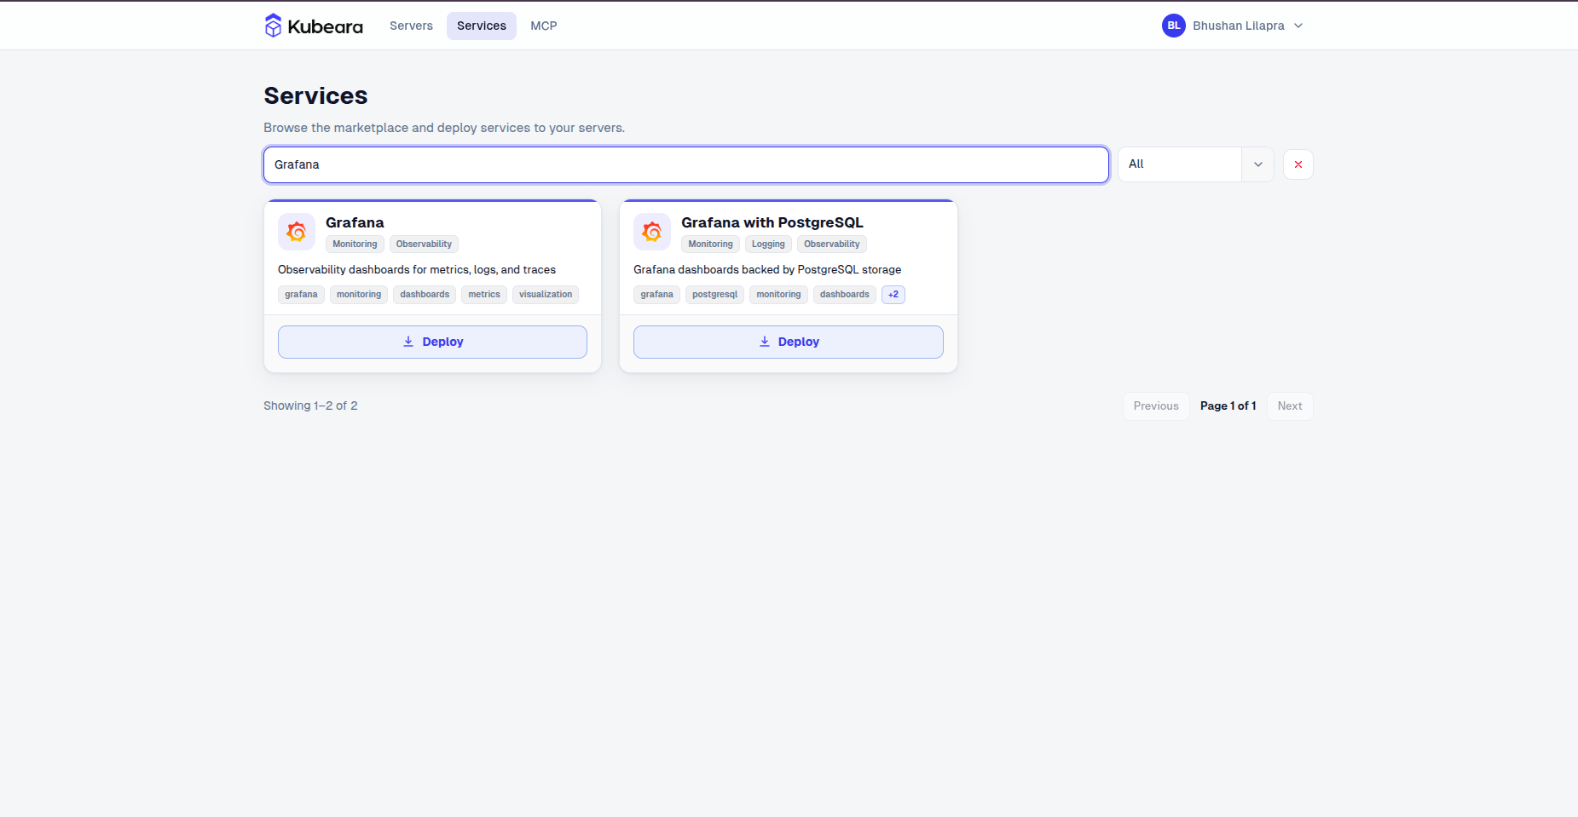Click Logging badge on PostgreSQL card

[768, 245]
